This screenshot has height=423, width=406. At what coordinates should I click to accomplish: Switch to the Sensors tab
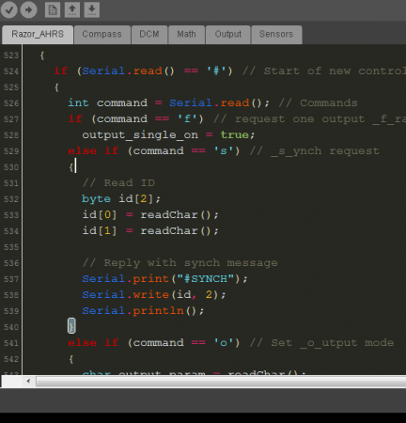point(276,34)
